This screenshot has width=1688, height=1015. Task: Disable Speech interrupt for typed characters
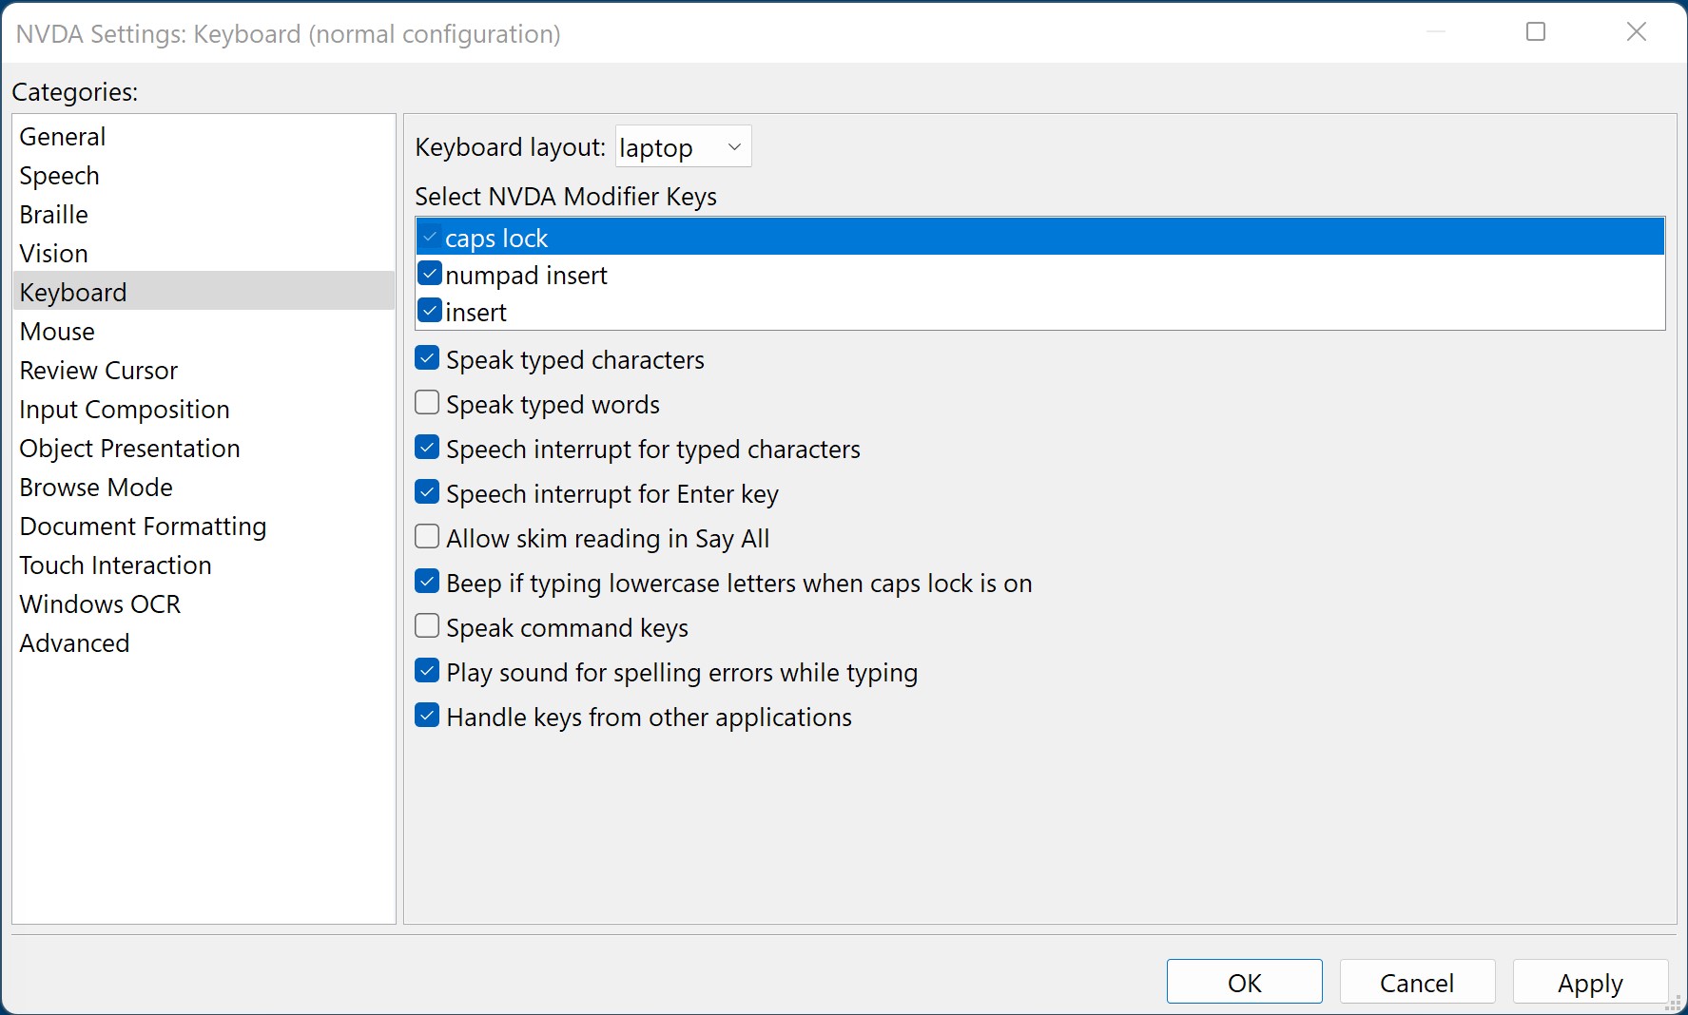426,447
